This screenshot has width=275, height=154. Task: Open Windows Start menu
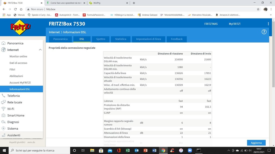4,150
